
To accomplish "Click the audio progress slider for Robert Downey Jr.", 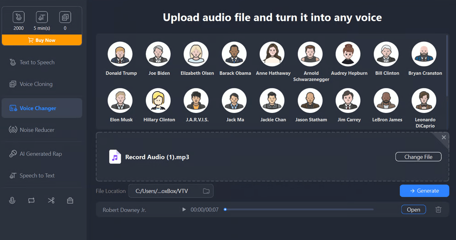I will click(299, 209).
